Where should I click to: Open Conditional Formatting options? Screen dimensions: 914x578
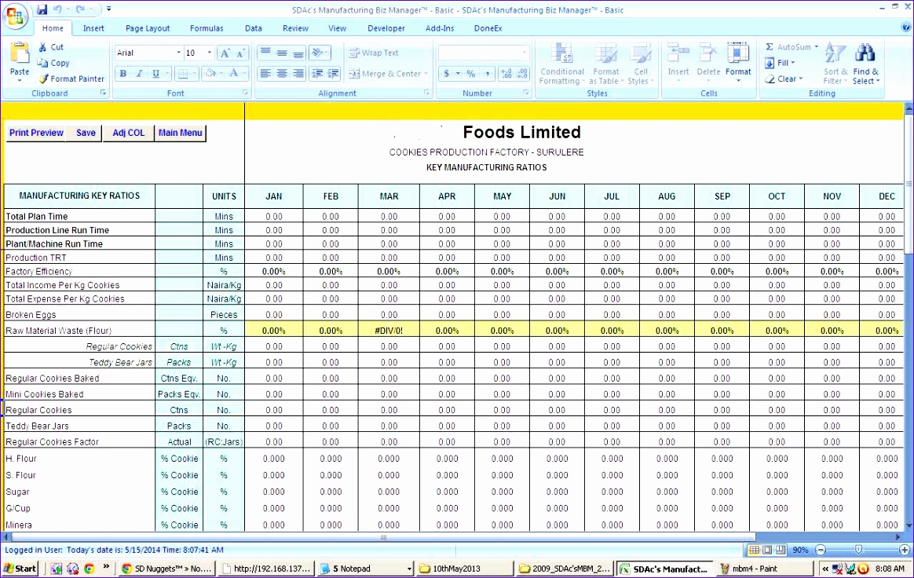tap(562, 63)
